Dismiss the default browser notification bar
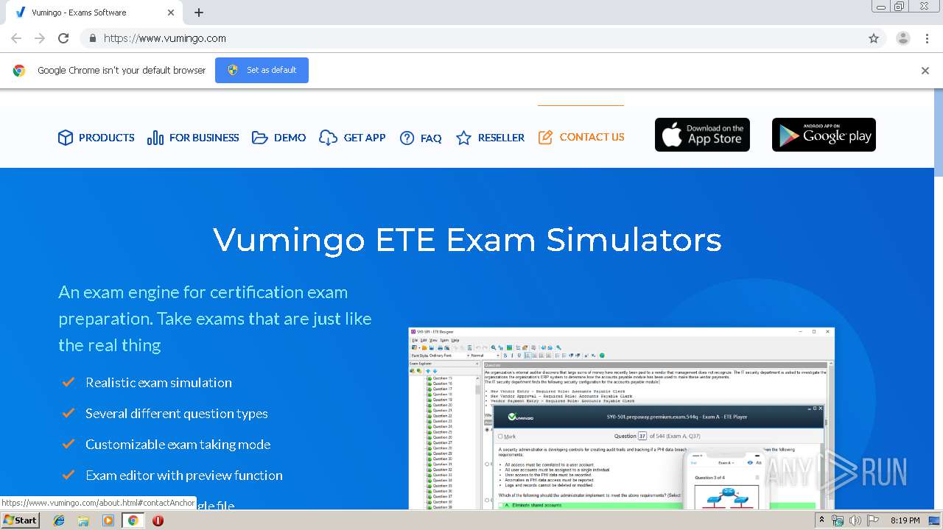Image resolution: width=943 pixels, height=530 pixels. click(x=925, y=71)
